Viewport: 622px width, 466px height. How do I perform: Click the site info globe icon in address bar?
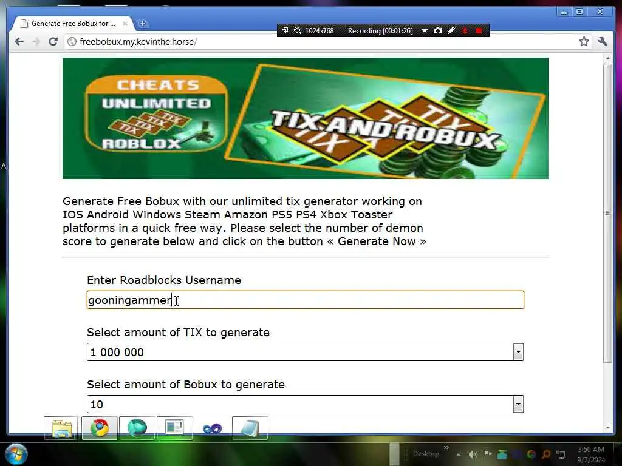click(72, 42)
